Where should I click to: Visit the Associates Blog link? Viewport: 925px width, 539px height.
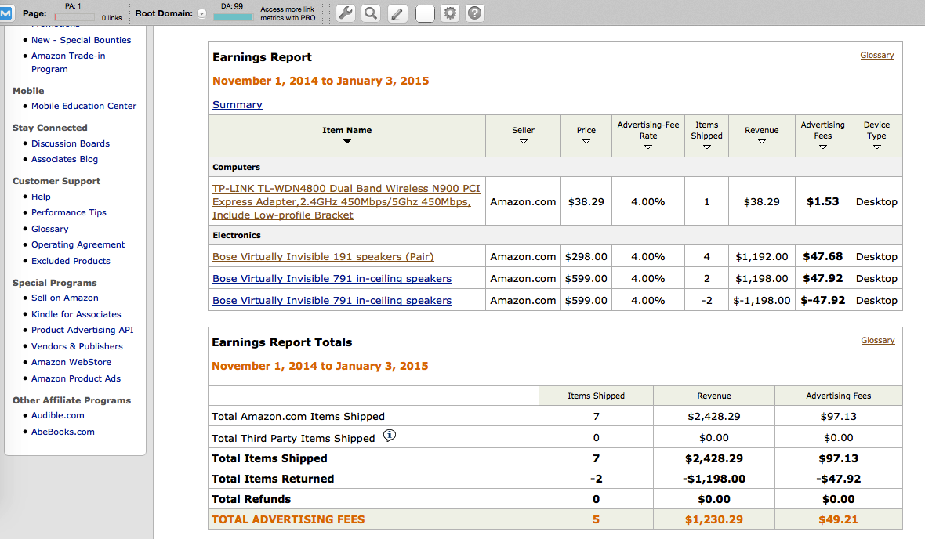coord(64,159)
